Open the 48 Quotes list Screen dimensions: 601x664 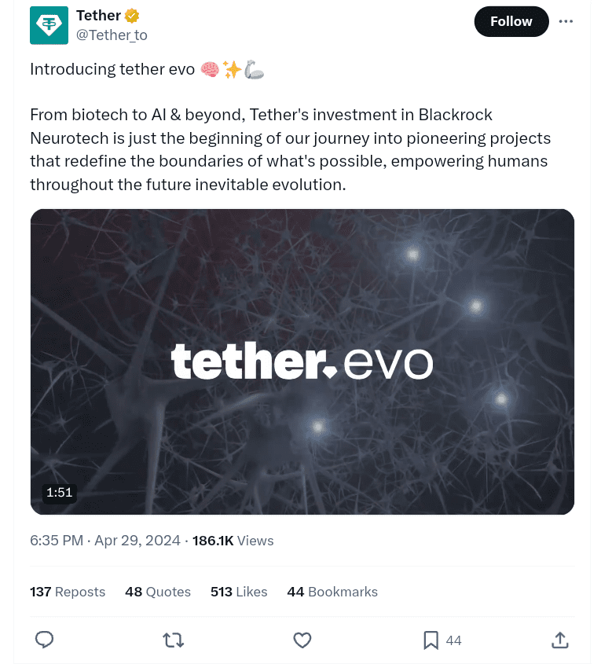click(x=158, y=592)
